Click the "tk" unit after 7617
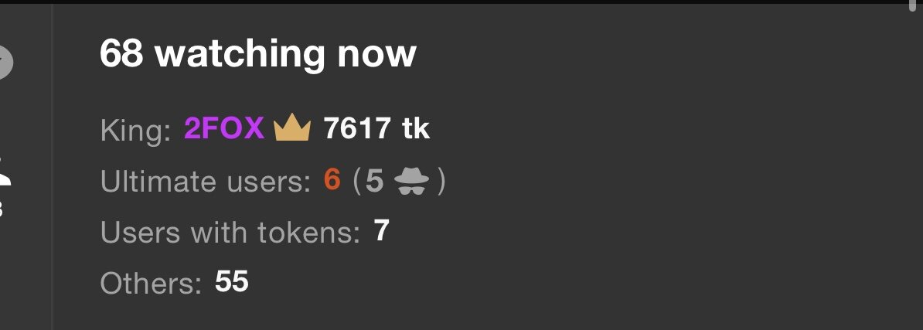Image resolution: width=923 pixels, height=330 pixels. [416, 128]
